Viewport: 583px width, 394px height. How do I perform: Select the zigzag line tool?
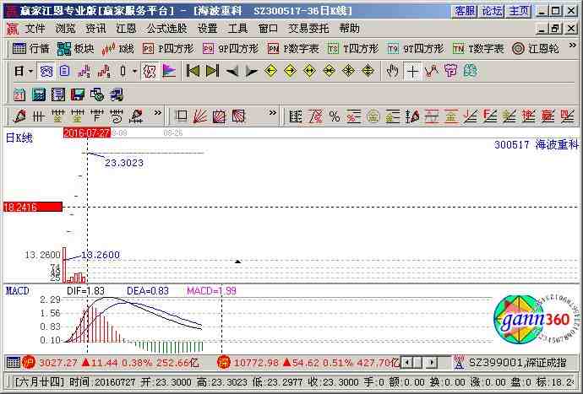tap(431, 71)
